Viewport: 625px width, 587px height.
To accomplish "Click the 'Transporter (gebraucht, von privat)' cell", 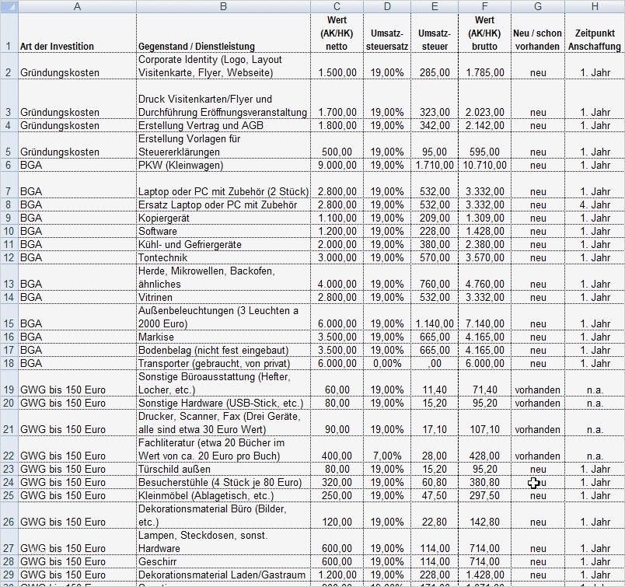I will [223, 362].
